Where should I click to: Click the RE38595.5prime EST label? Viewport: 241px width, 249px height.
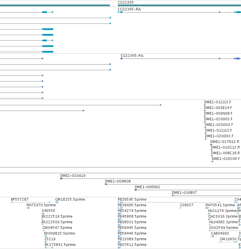point(132,199)
